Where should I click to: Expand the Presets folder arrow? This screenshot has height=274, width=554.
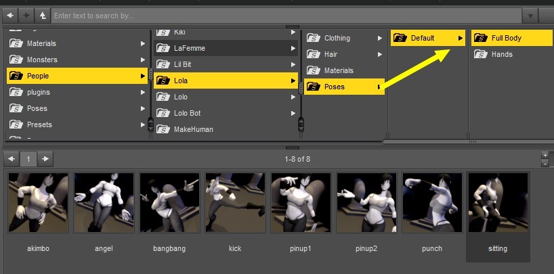coord(142,124)
